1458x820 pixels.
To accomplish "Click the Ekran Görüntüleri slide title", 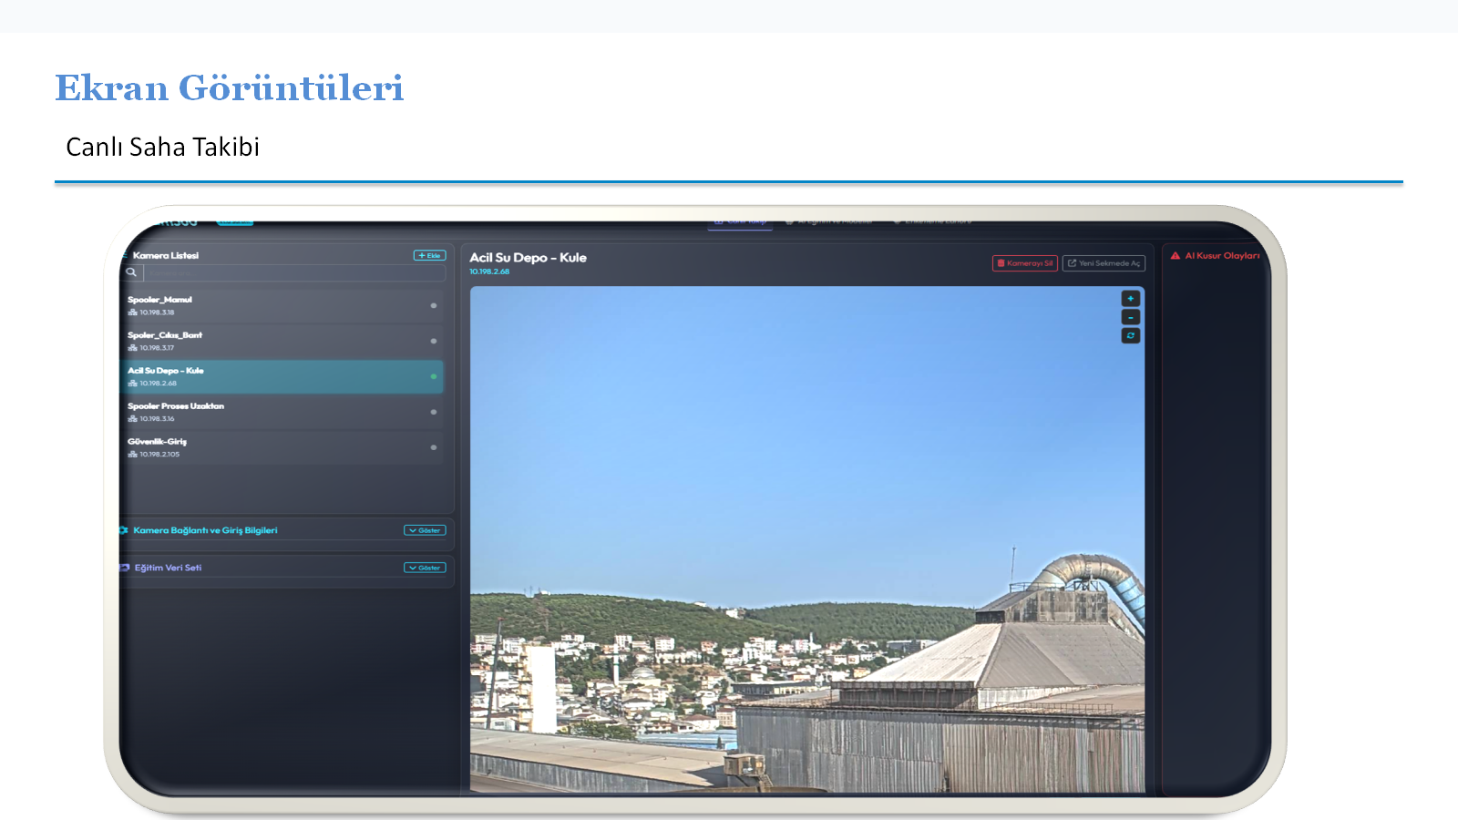I will pyautogui.click(x=230, y=87).
